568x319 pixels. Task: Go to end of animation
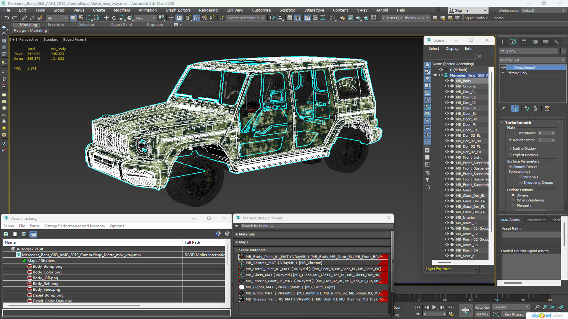451,307
